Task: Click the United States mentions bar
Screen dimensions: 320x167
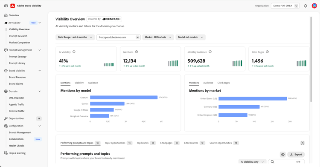Action: (253, 98)
